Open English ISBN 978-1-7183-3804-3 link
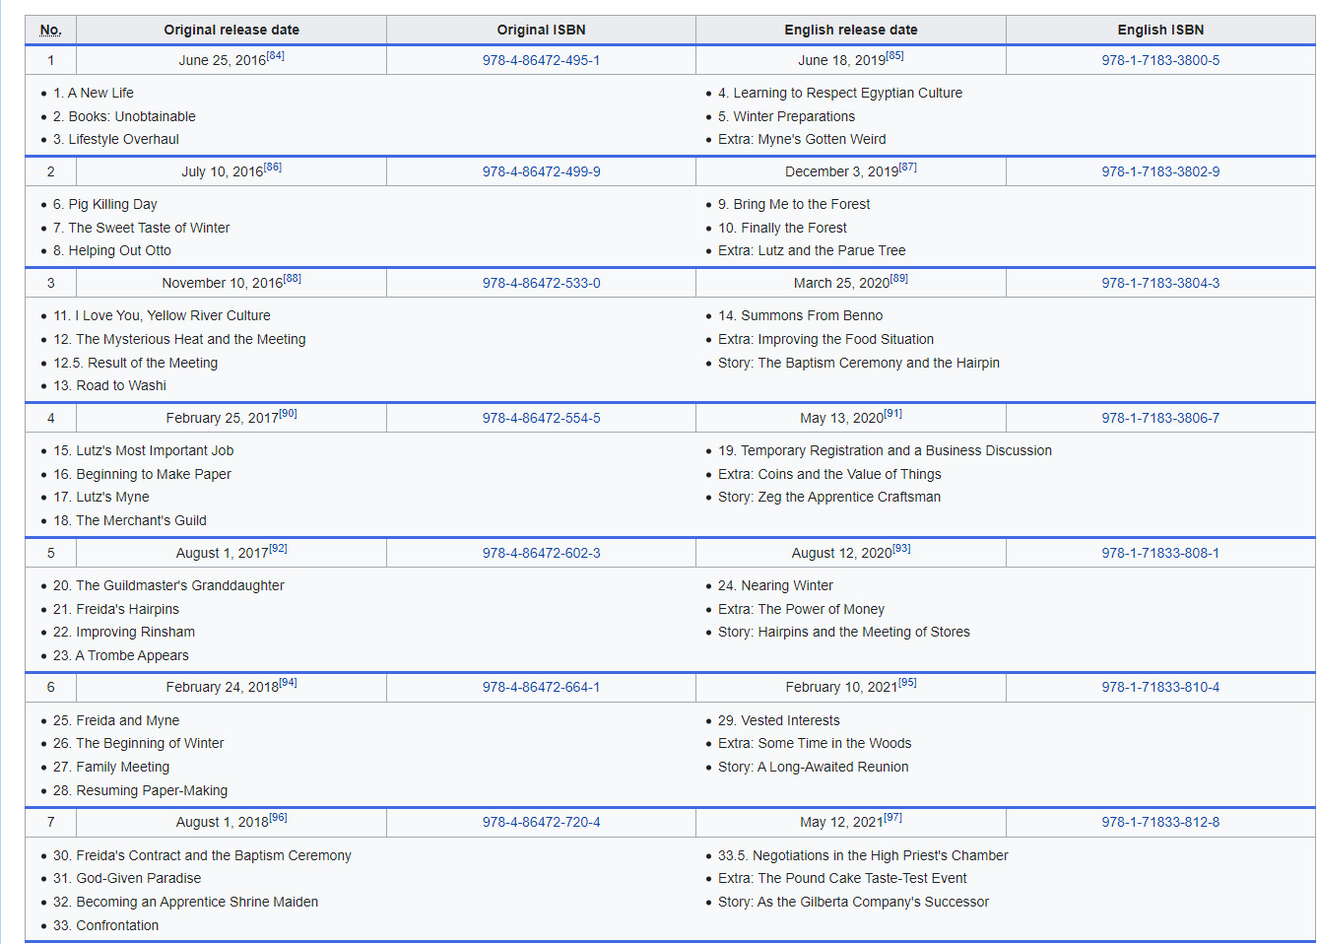This screenshot has height=944, width=1319. click(1159, 283)
